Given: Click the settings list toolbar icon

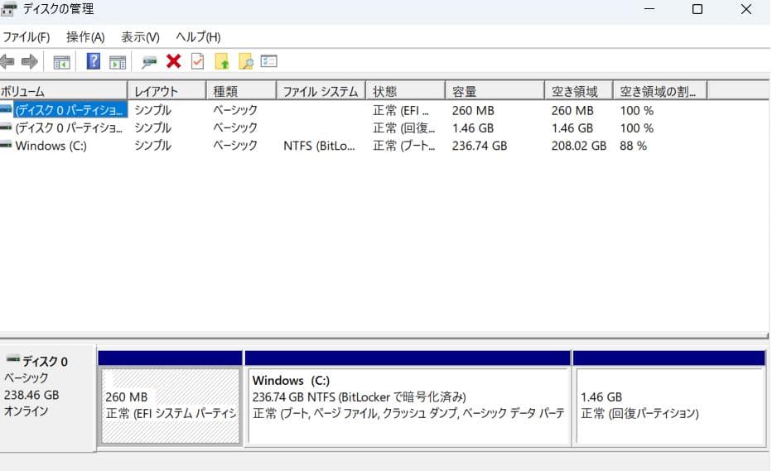Looking at the screenshot, I should [269, 61].
